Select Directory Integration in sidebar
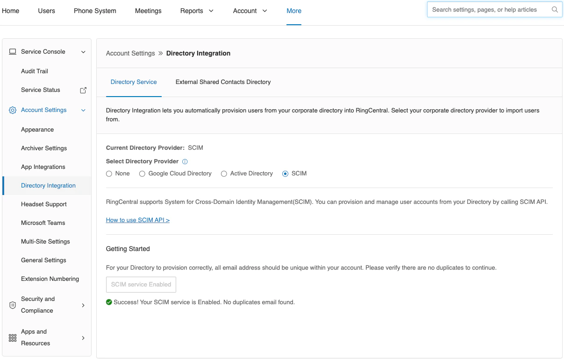564x363 pixels. coord(48,186)
